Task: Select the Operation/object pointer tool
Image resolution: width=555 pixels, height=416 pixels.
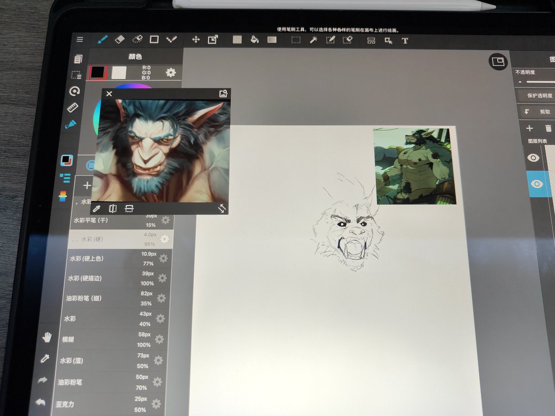Action: coord(388,41)
